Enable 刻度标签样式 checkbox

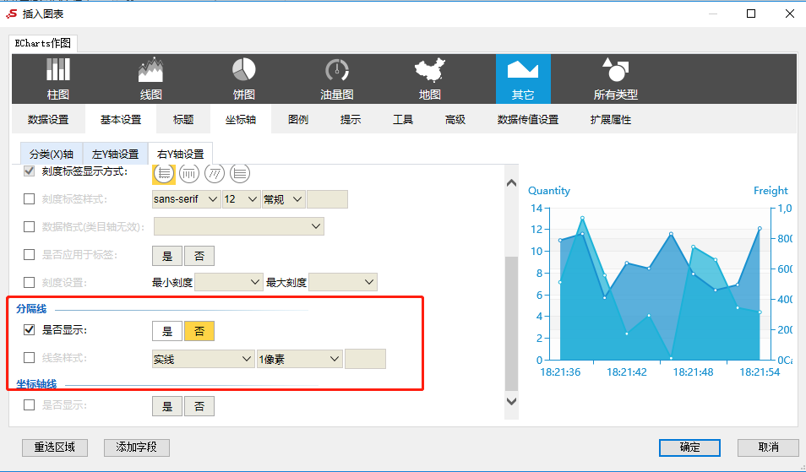click(30, 198)
